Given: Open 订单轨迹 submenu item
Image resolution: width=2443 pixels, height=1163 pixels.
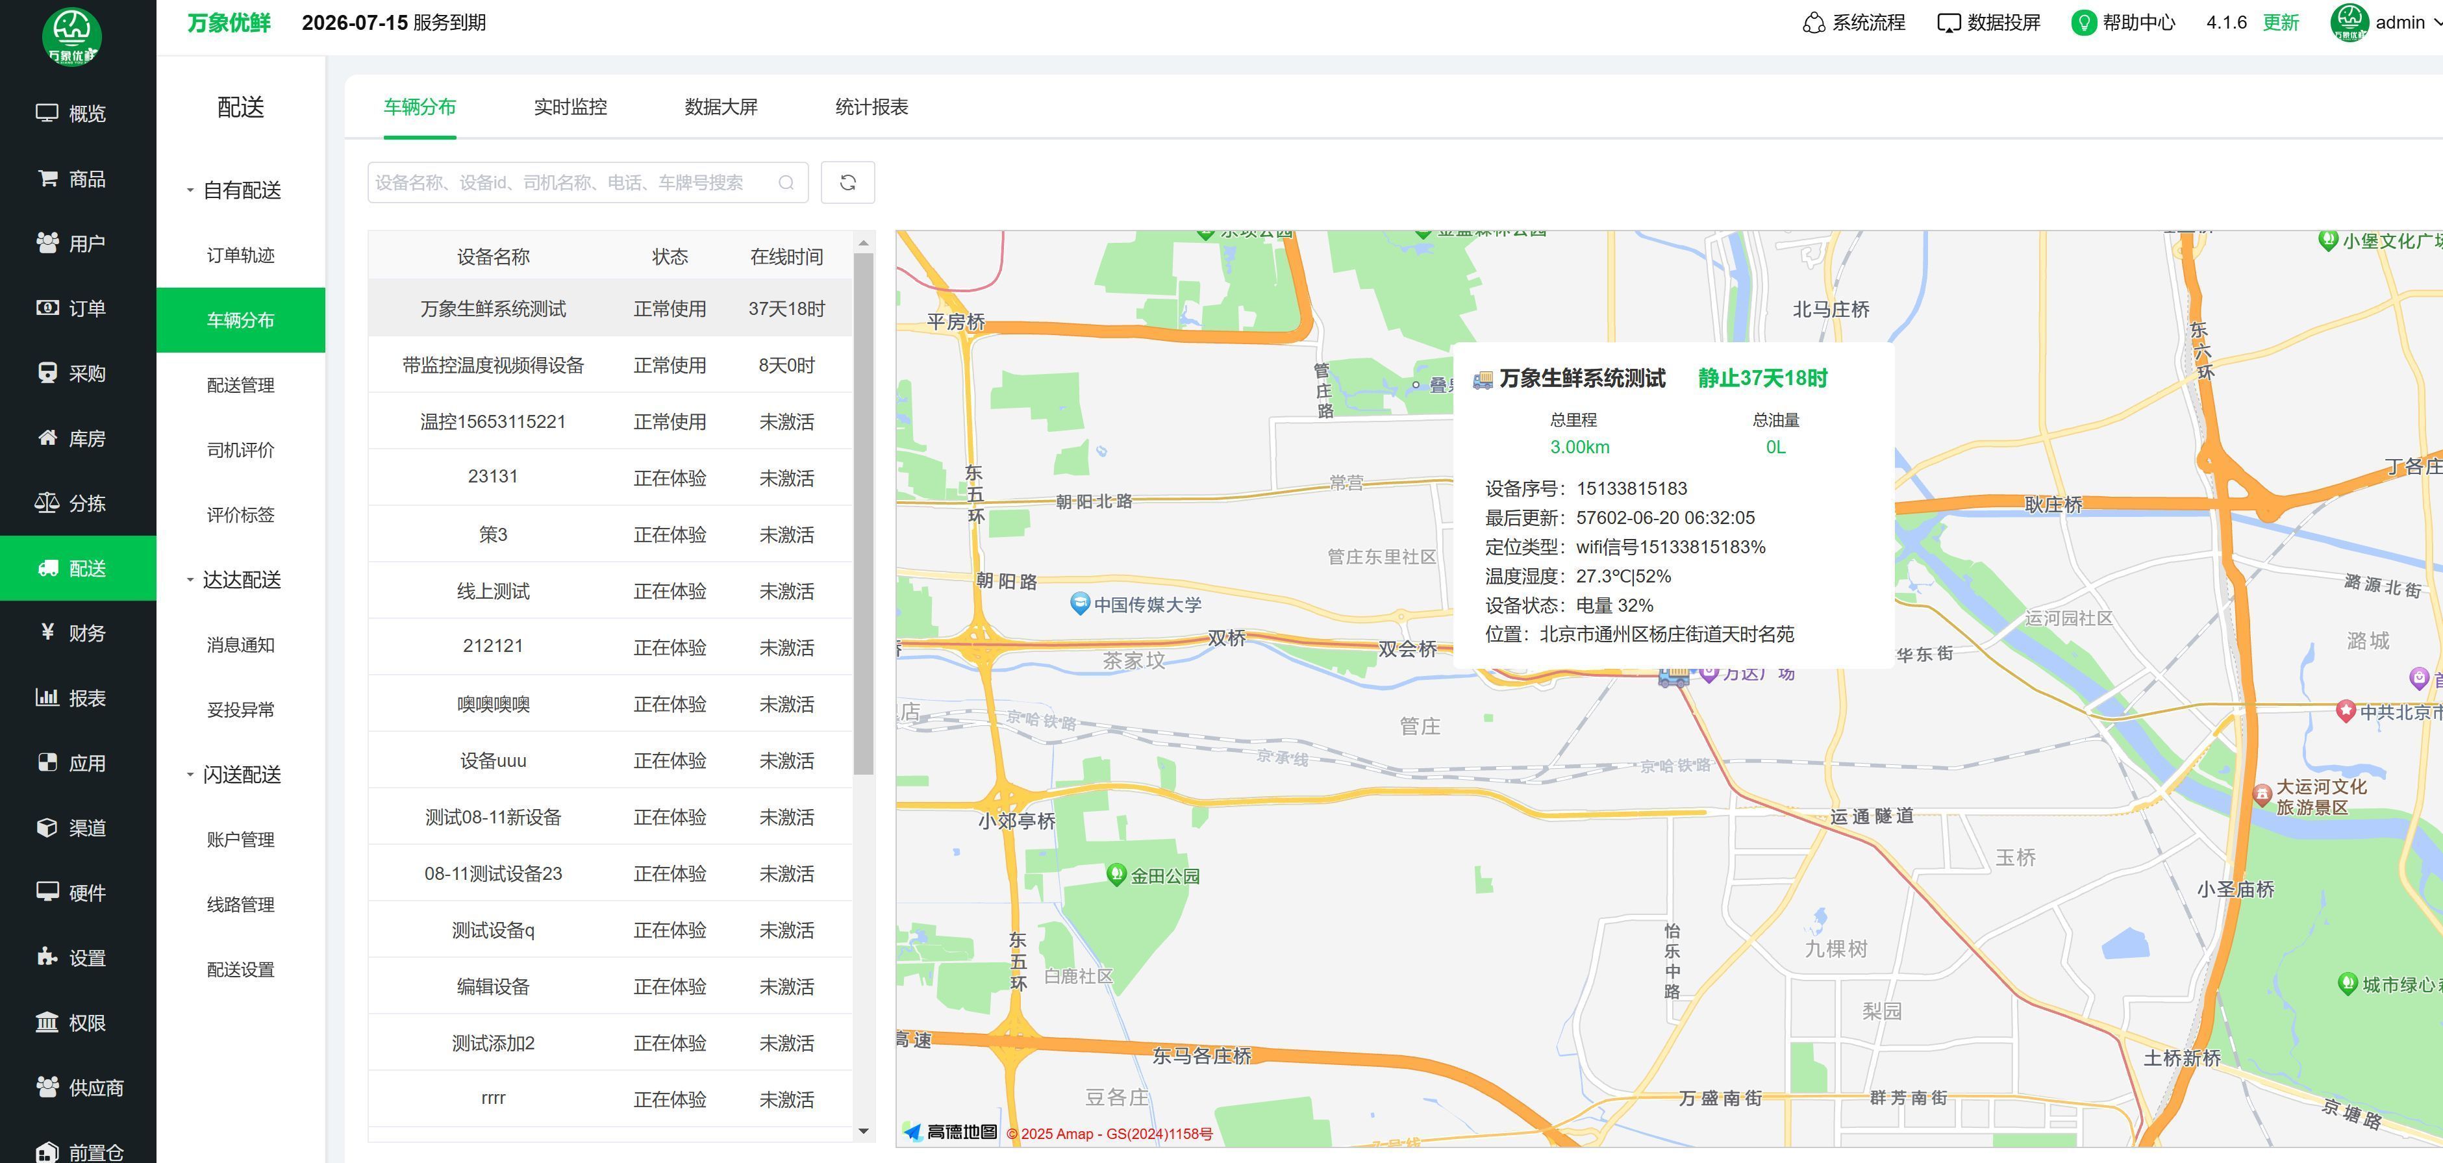Looking at the screenshot, I should (x=241, y=255).
